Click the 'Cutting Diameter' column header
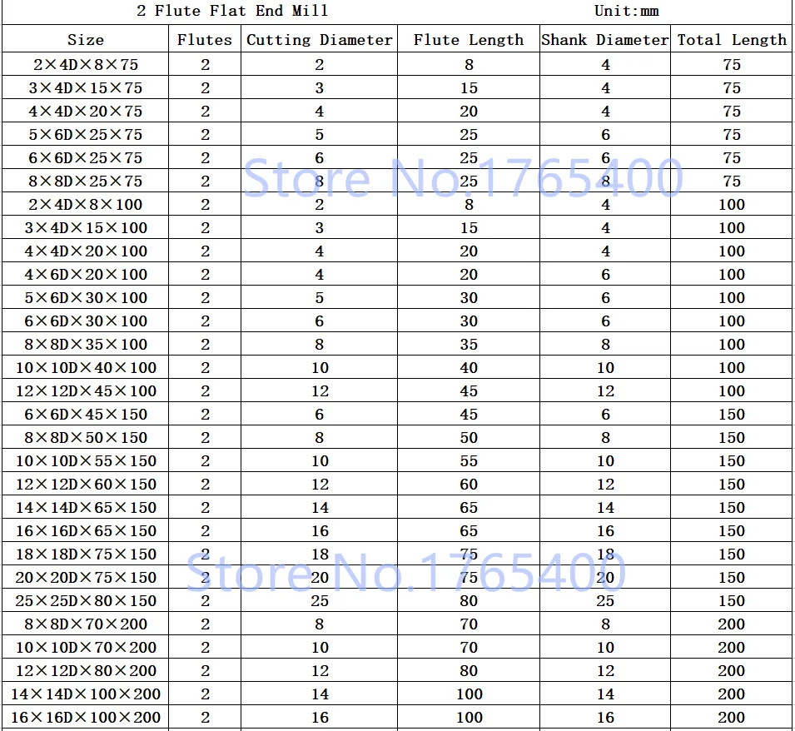 point(320,39)
